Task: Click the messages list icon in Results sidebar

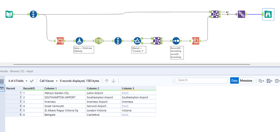Action: pyautogui.click(x=2, y=82)
